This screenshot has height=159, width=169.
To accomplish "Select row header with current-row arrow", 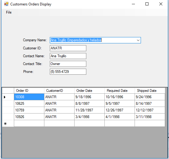I will (8, 97).
